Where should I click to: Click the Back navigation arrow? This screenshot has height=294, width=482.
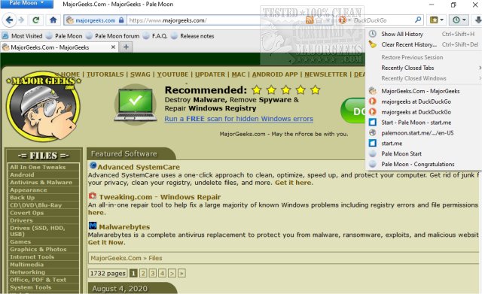click(9, 20)
